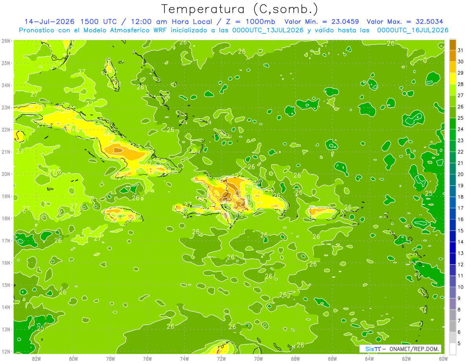Click the latitude axis label 20N

[6, 174]
